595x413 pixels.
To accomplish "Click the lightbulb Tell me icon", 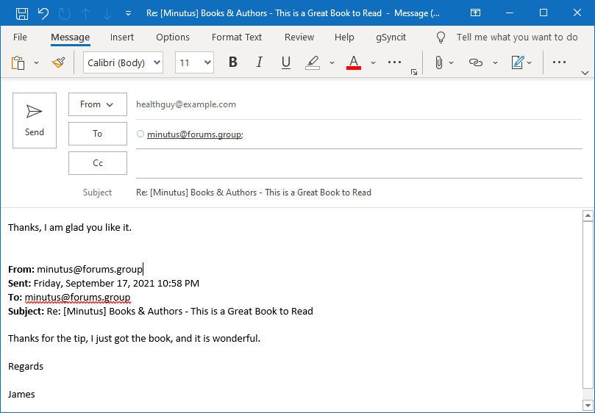I will (x=441, y=37).
